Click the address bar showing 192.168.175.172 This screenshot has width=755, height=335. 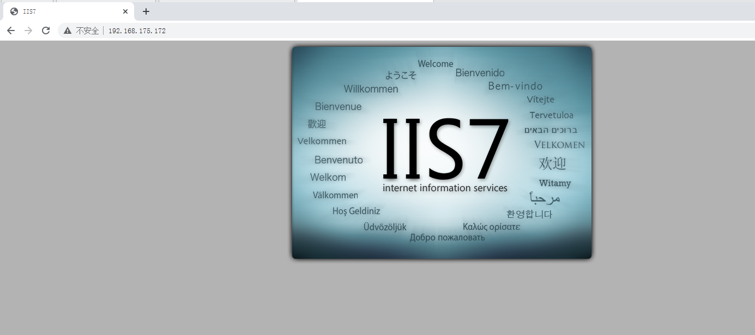[406, 31]
